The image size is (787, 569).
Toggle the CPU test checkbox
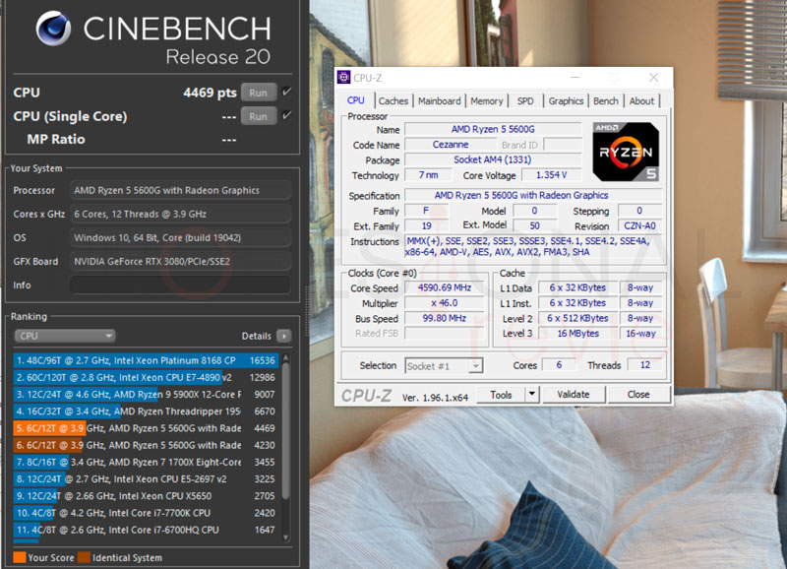click(x=286, y=92)
